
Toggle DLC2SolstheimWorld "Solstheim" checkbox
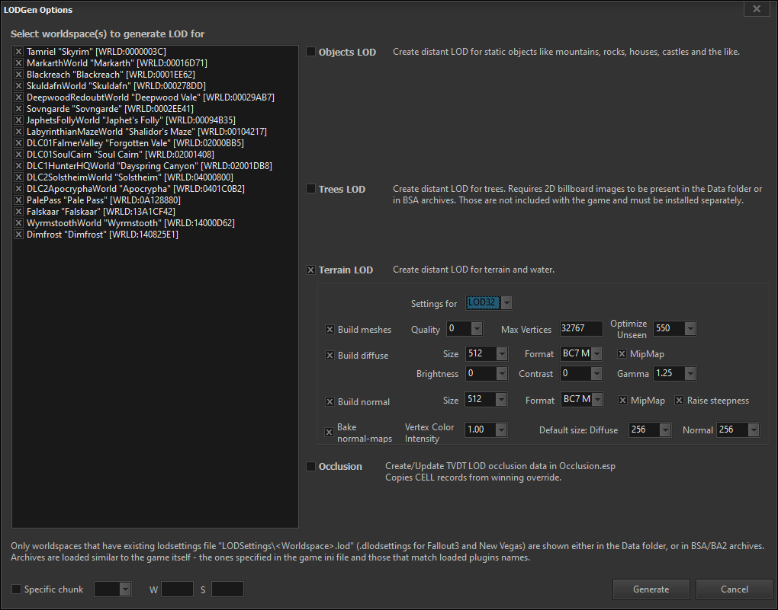click(18, 177)
